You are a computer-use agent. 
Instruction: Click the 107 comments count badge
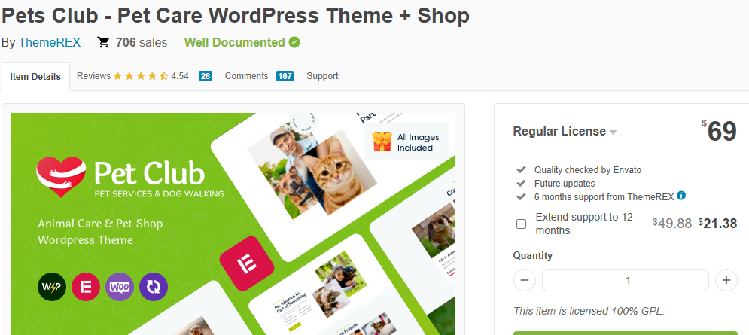pyautogui.click(x=285, y=76)
